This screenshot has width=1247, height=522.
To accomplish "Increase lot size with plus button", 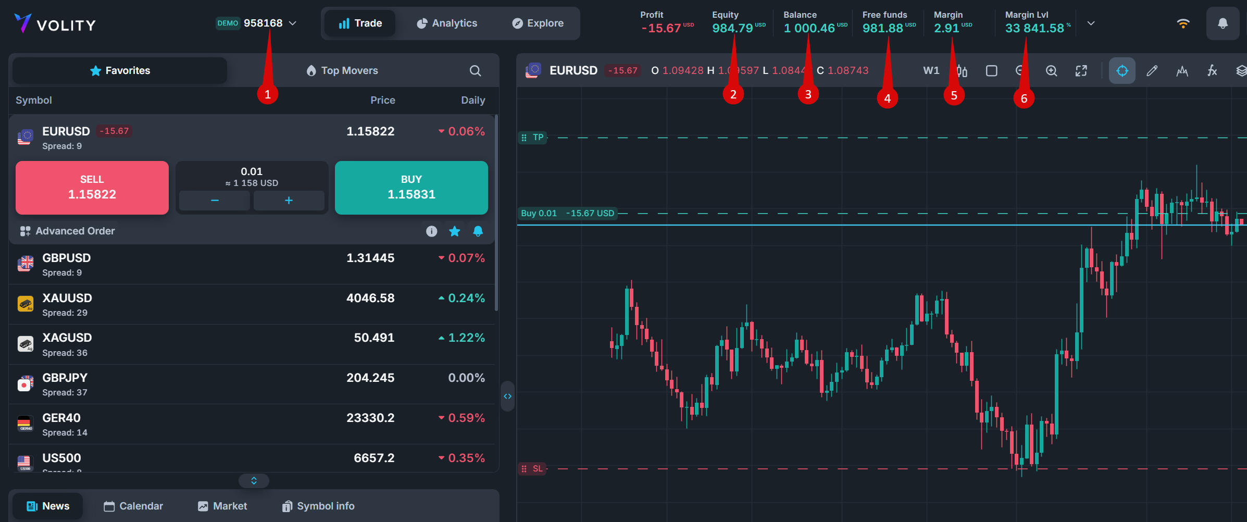I will point(289,201).
